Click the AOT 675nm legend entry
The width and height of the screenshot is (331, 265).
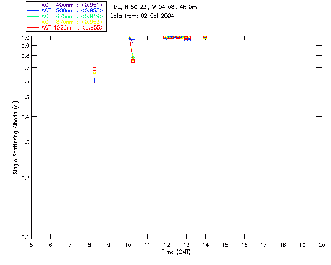point(65,16)
